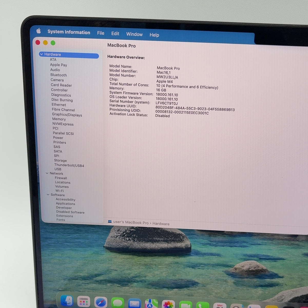Viewport: 308px width, 308px height.
Task: Open Phone app from the Dock
Action: (203, 305)
